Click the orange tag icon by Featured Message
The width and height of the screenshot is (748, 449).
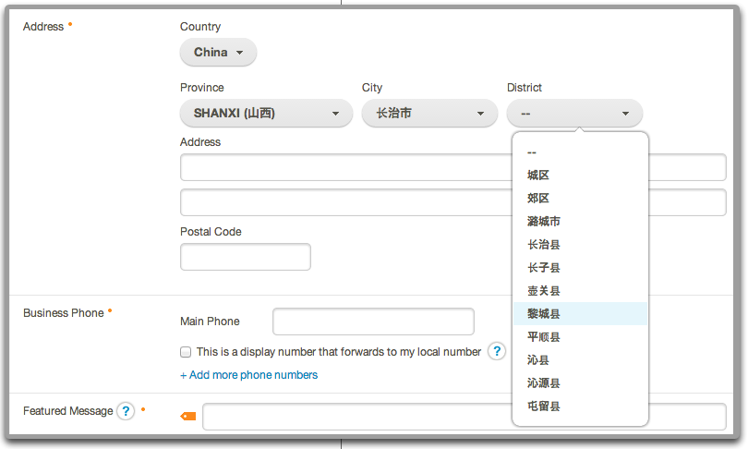(x=188, y=417)
